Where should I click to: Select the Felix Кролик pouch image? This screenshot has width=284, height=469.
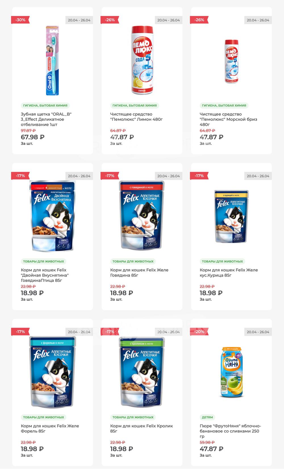tap(142, 372)
